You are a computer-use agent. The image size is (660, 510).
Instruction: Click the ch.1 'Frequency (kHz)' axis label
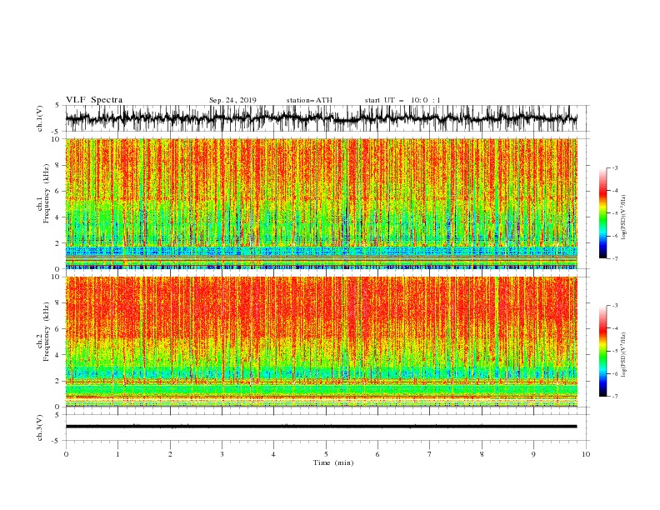(x=46, y=194)
